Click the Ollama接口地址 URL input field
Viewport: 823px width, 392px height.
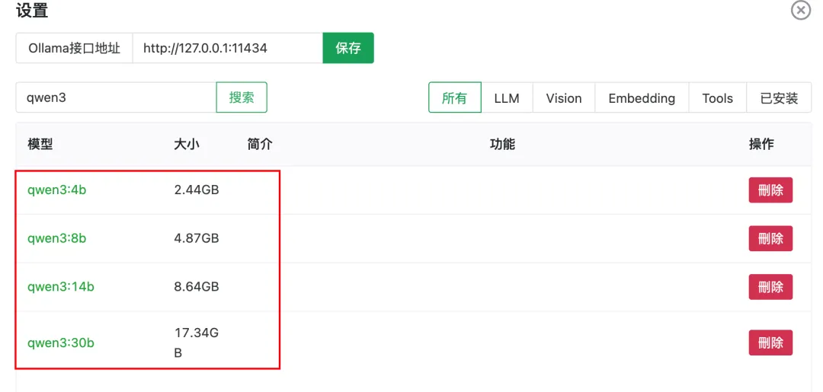click(227, 48)
